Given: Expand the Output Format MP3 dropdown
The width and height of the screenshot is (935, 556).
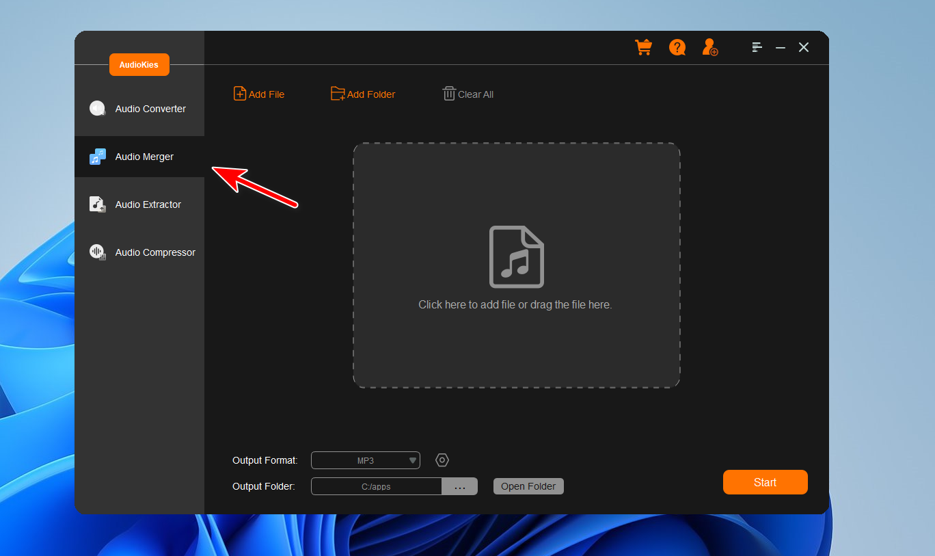Looking at the screenshot, I should tap(365, 460).
